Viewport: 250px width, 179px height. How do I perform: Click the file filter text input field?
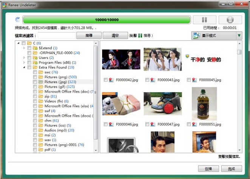coord(56,36)
